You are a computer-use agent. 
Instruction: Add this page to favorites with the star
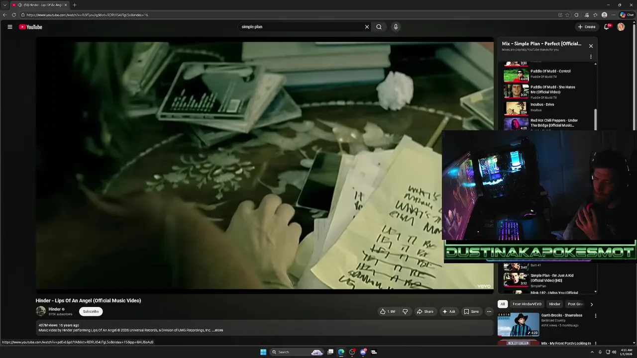tap(567, 15)
